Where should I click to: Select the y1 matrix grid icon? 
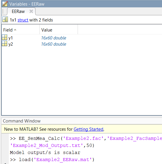5,37
